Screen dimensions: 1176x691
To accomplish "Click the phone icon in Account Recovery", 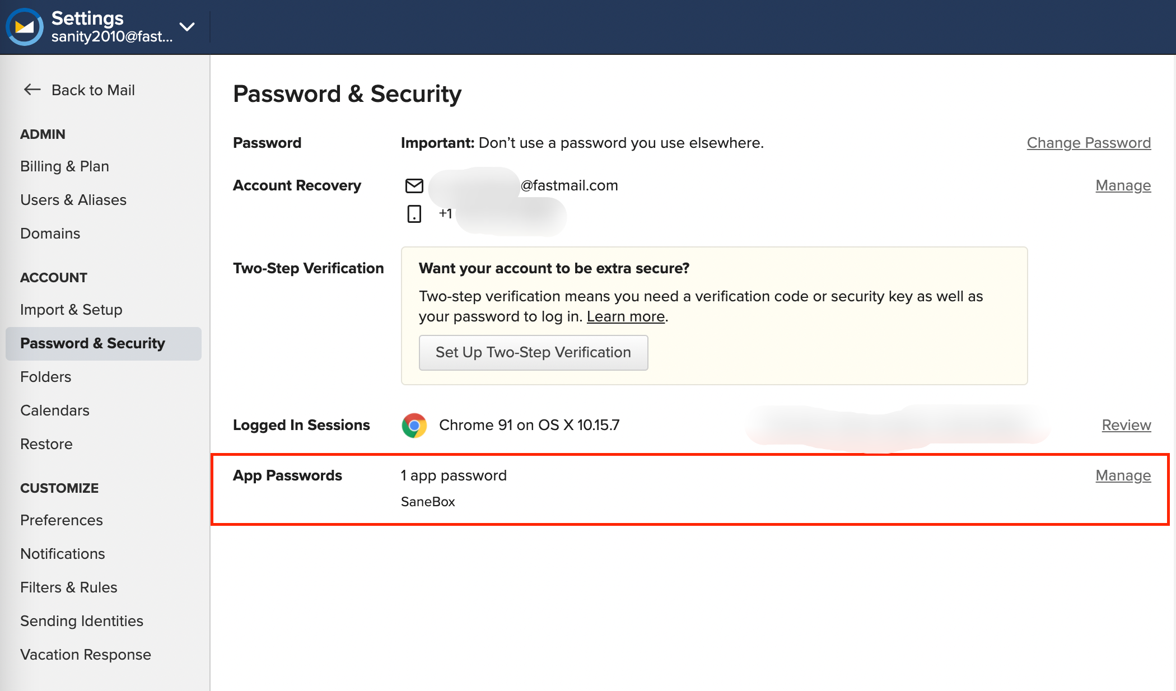I will tap(414, 213).
